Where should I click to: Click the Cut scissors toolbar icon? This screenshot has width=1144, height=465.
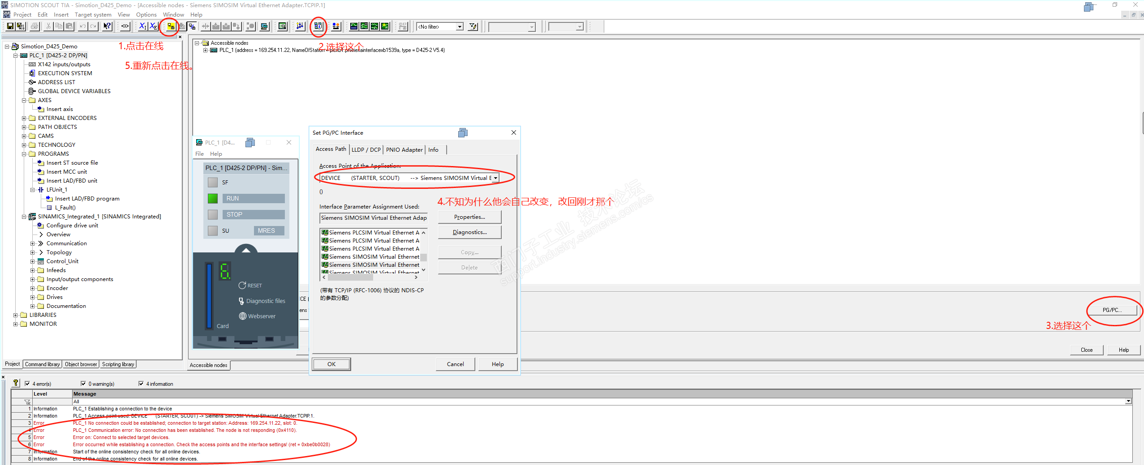(x=48, y=26)
